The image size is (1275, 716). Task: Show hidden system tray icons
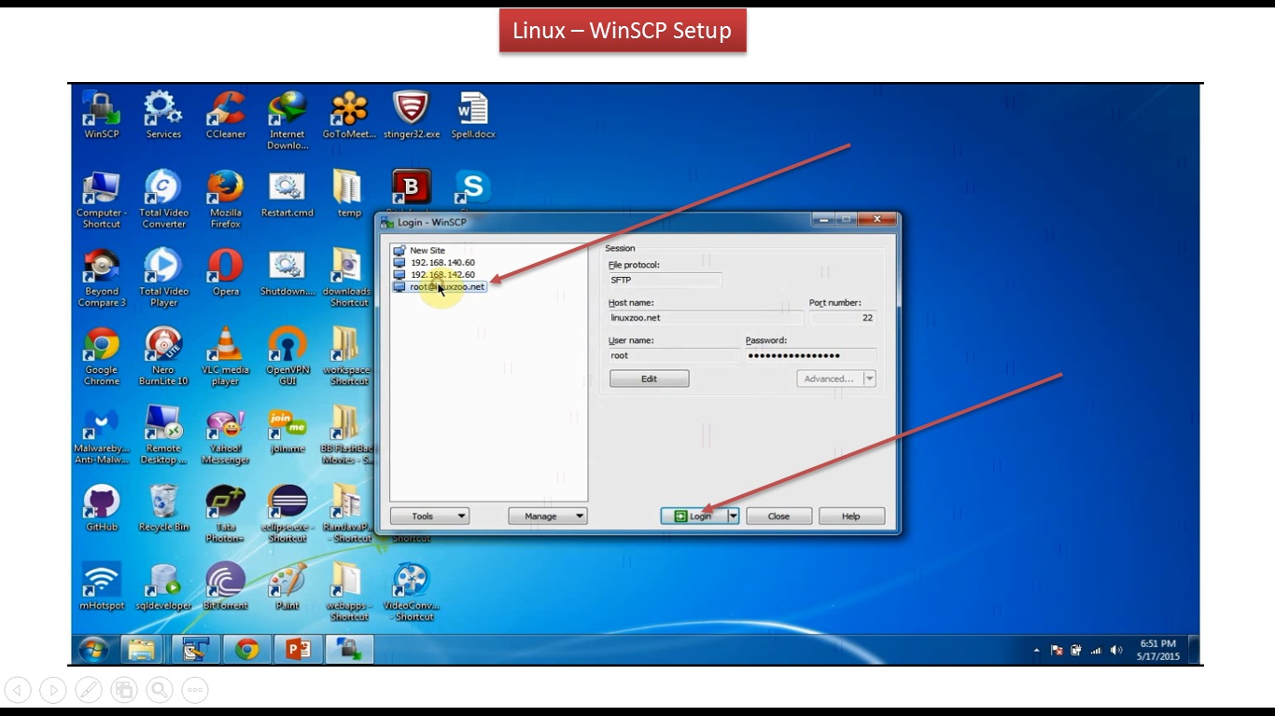click(x=1036, y=651)
